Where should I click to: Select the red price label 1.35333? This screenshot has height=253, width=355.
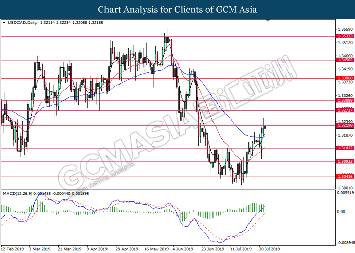tap(345, 36)
